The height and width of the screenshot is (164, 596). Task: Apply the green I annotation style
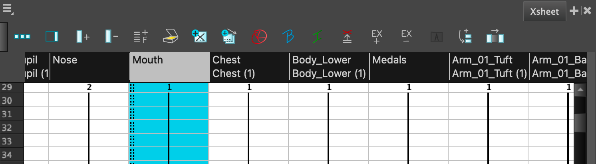[317, 37]
